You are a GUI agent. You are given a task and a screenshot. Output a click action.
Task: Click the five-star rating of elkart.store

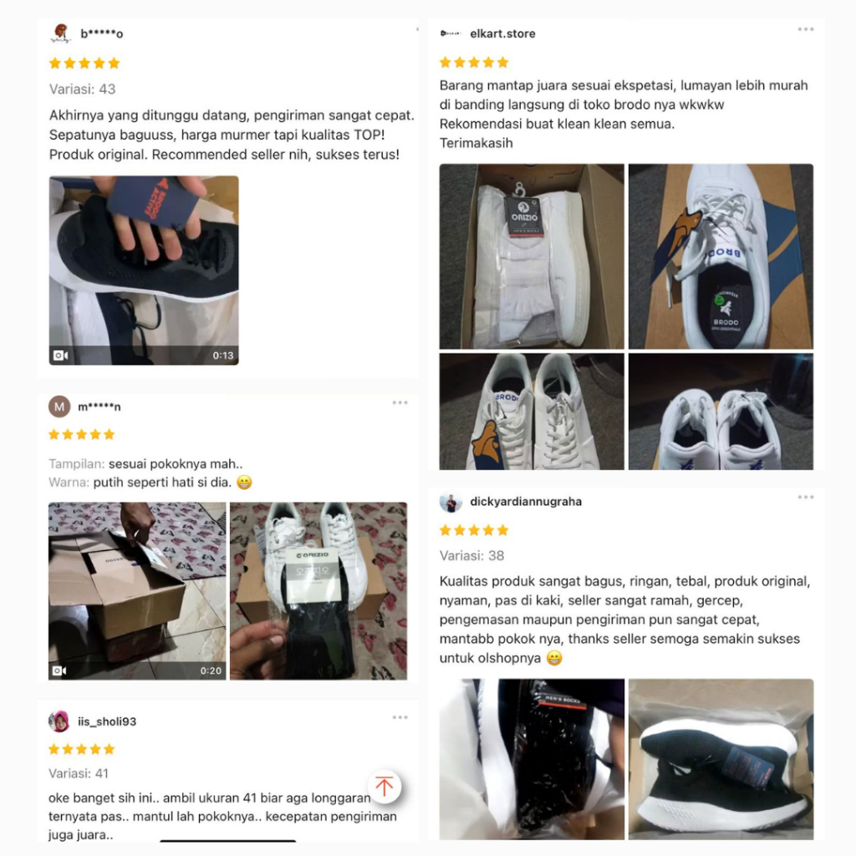pyautogui.click(x=474, y=62)
